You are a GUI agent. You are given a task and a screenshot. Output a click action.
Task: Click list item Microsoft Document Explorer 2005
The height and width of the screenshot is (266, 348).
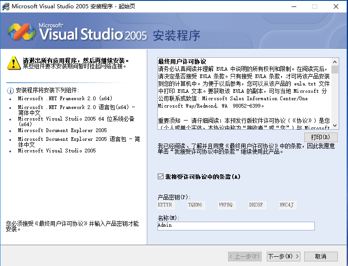tap(62, 130)
